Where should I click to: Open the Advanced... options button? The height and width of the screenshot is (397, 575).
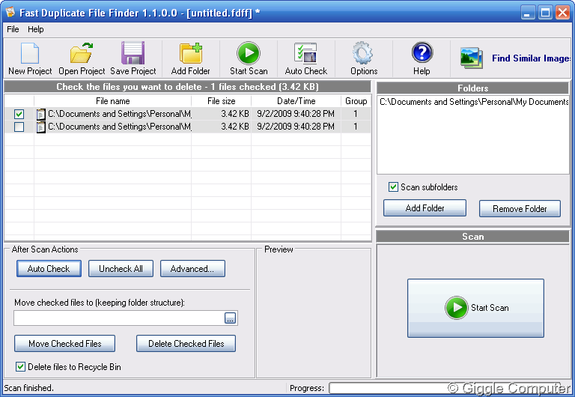point(192,269)
